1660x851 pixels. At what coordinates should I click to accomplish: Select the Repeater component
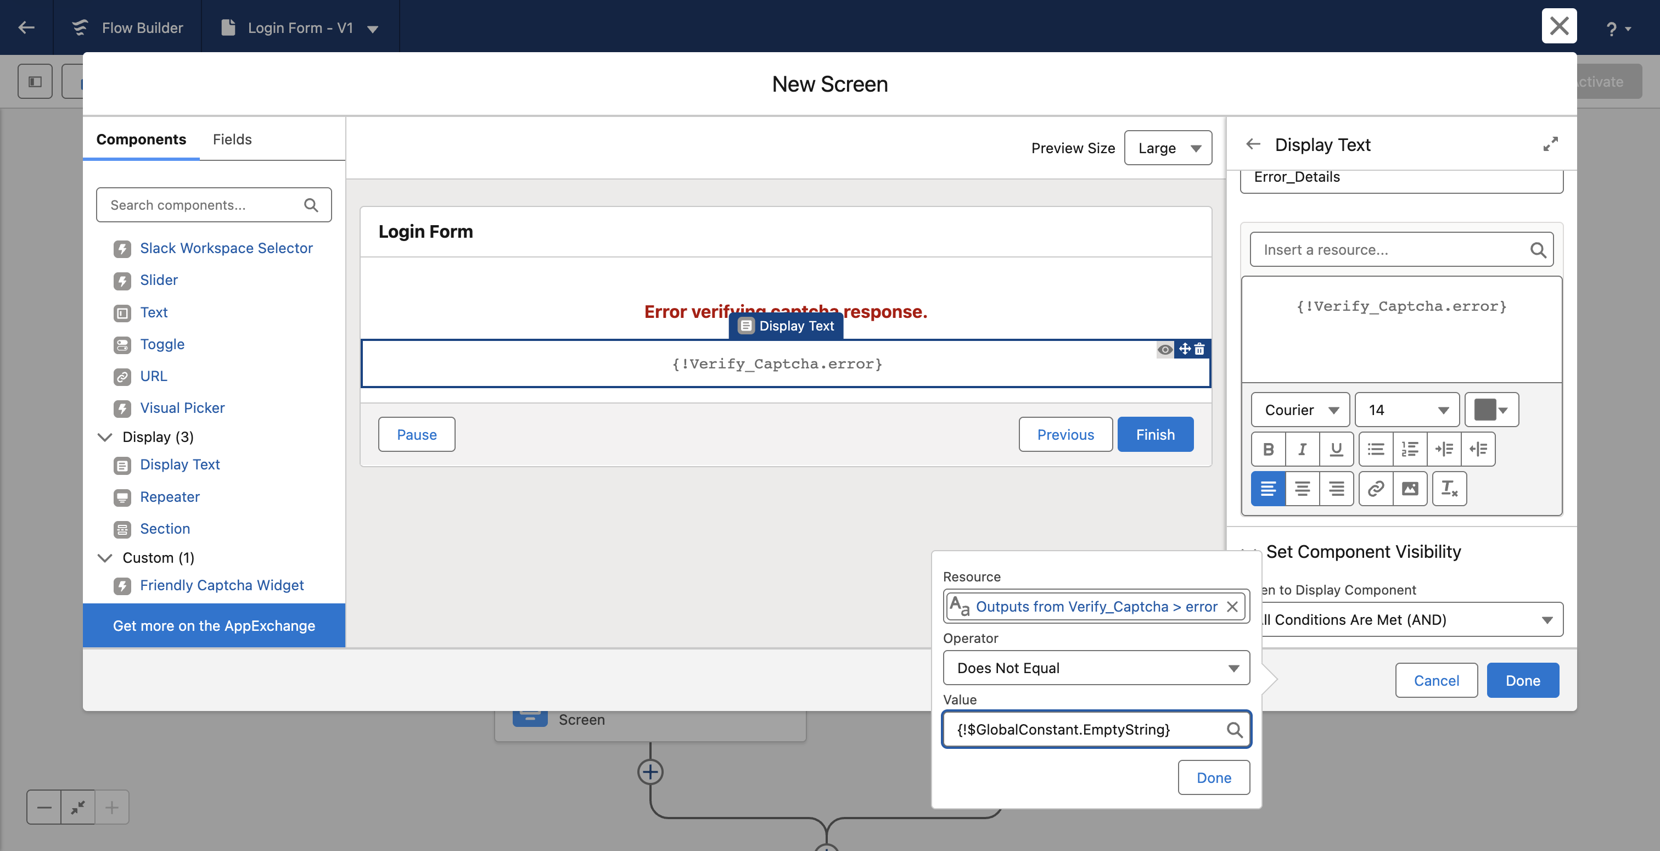(x=170, y=496)
